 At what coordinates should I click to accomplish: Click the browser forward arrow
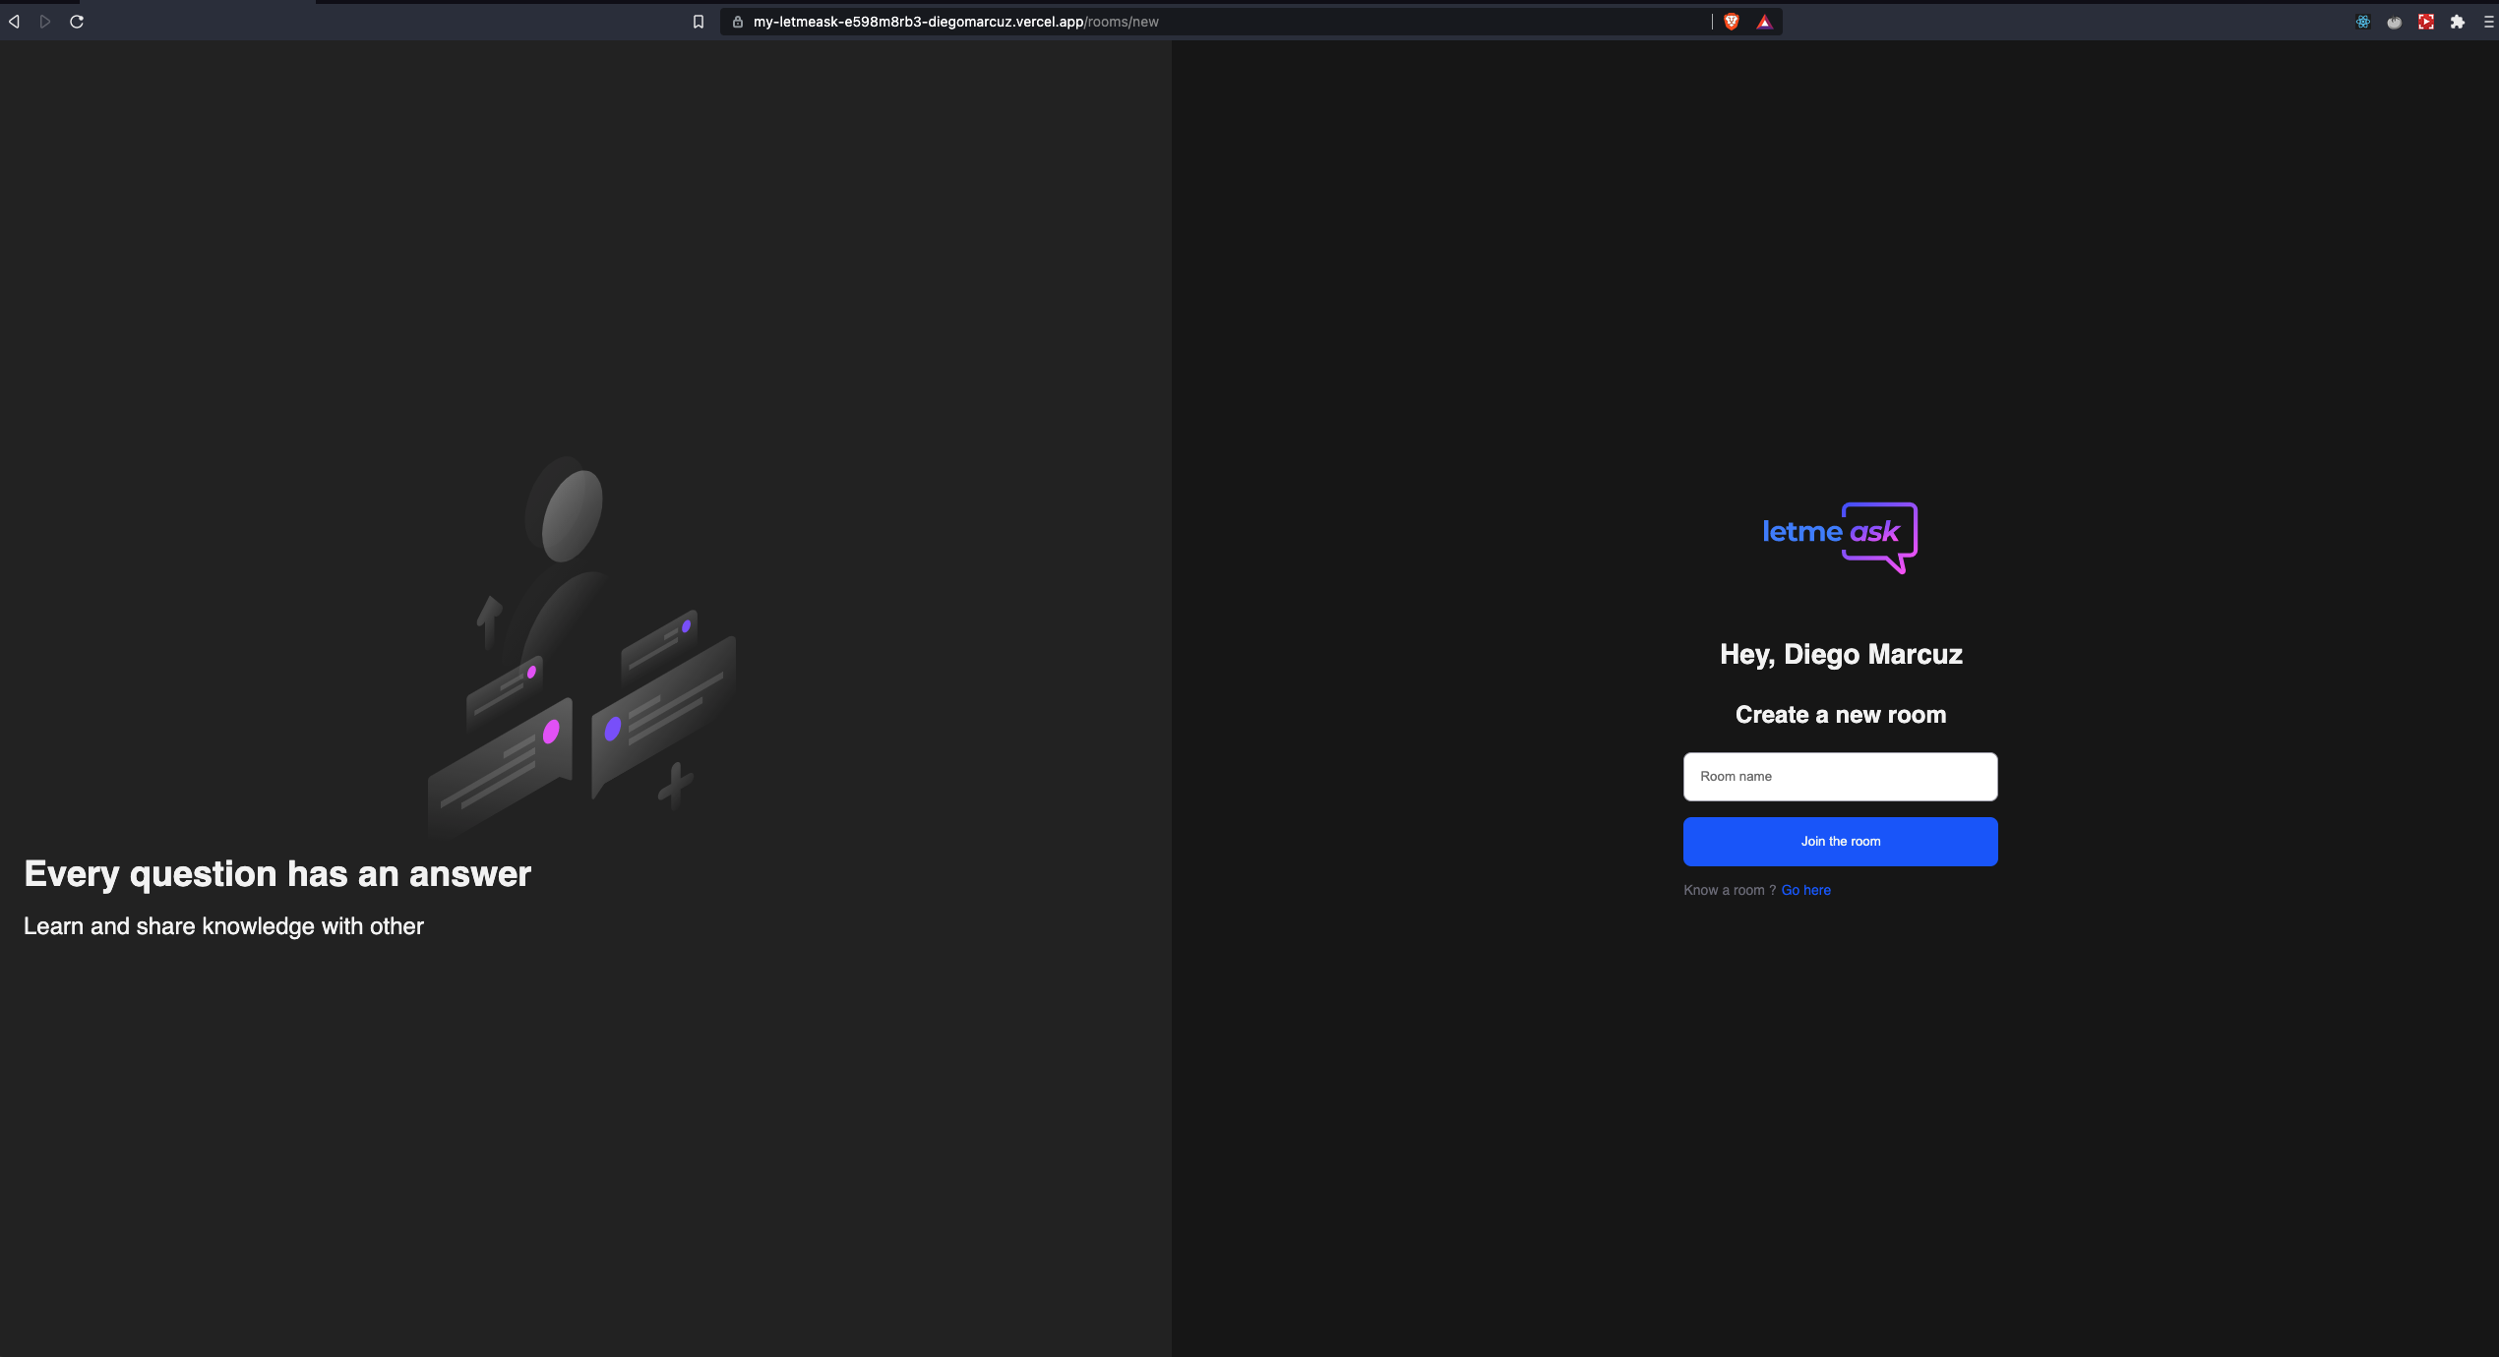[45, 22]
